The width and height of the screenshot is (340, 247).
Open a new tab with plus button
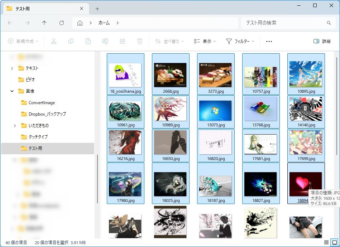(97, 9)
